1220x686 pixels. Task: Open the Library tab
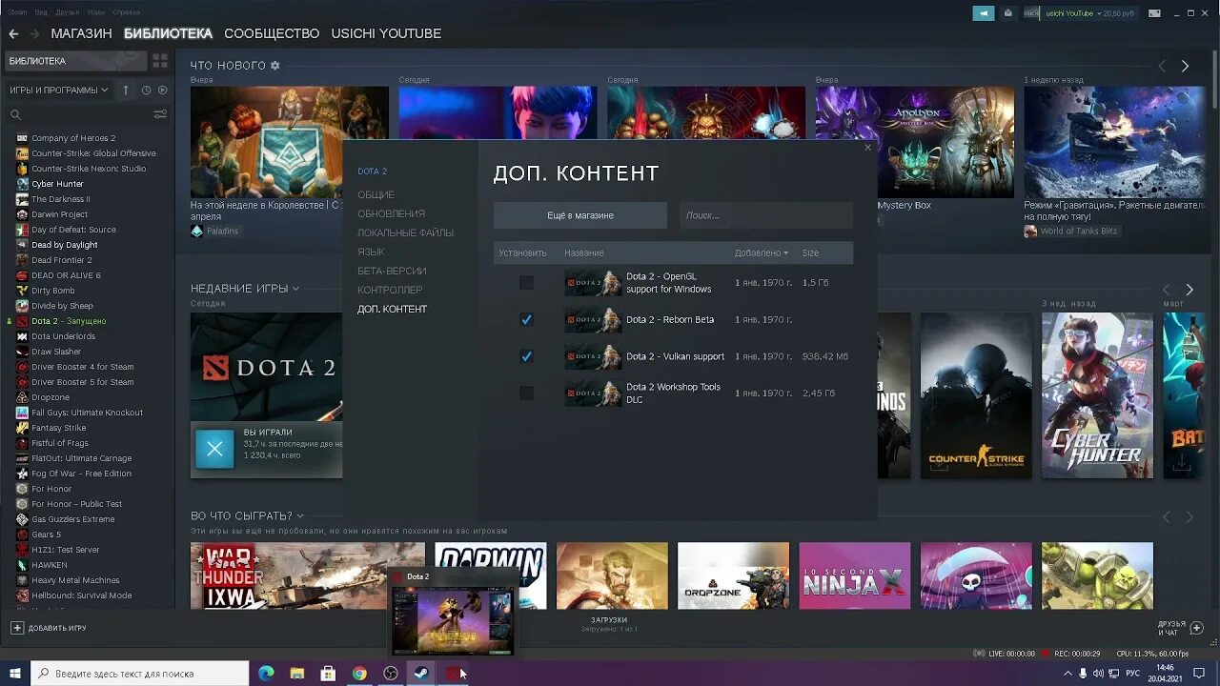pos(168,33)
